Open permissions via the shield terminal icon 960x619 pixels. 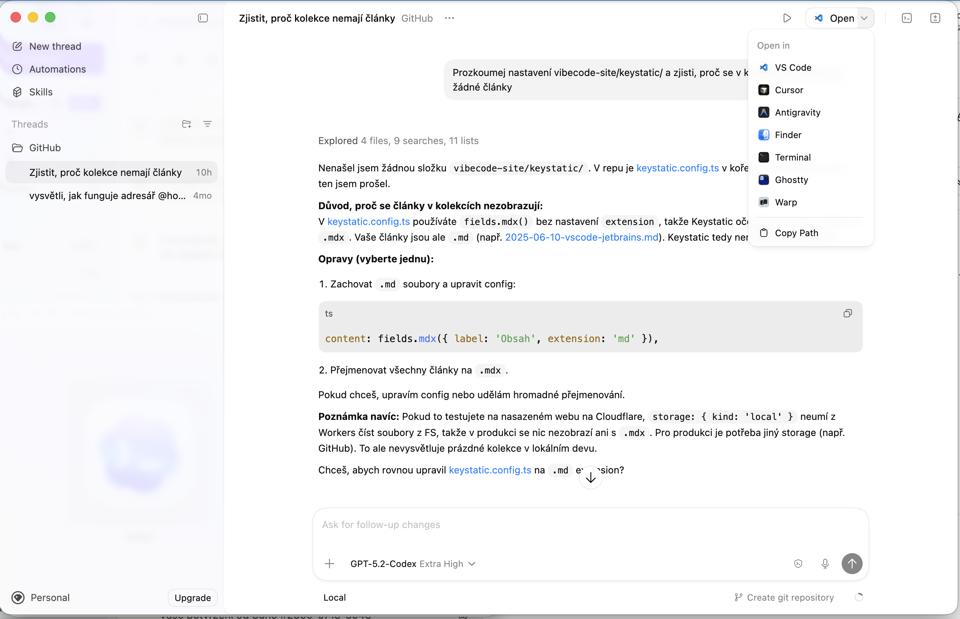point(798,564)
